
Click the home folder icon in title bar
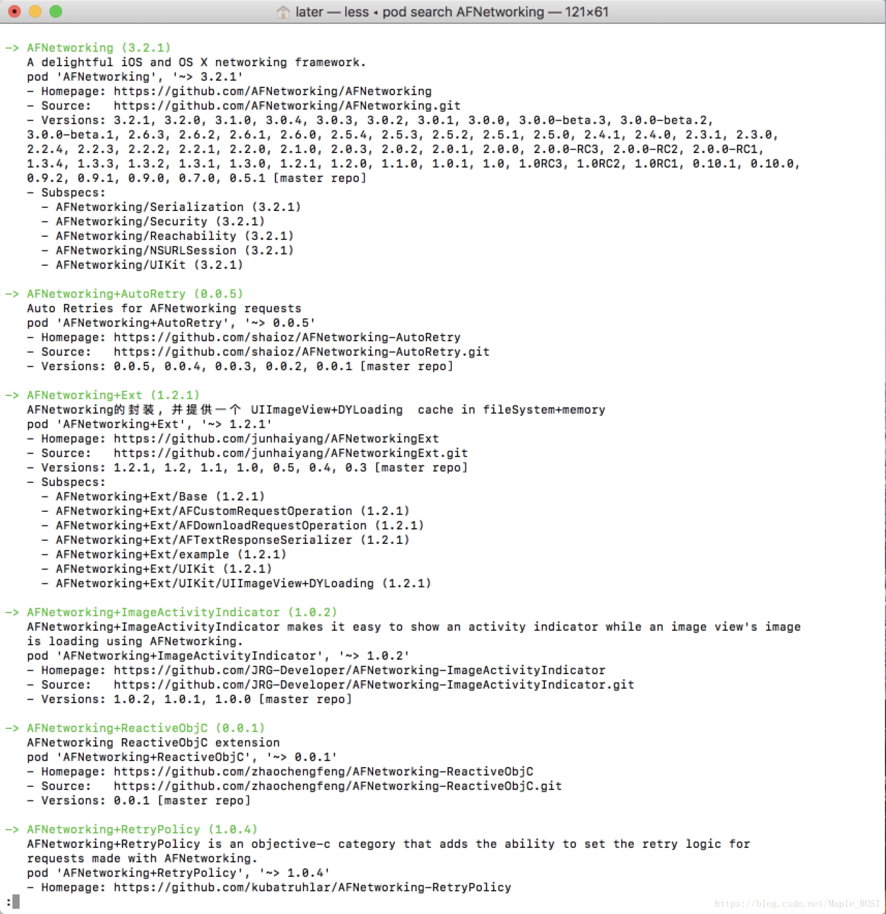pyautogui.click(x=283, y=11)
